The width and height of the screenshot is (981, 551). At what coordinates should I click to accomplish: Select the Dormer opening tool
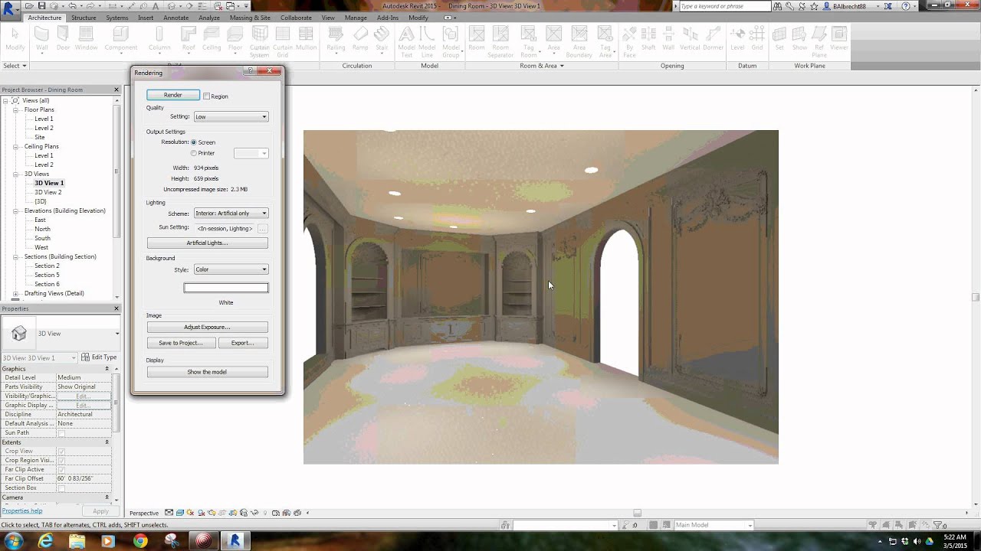pos(713,38)
